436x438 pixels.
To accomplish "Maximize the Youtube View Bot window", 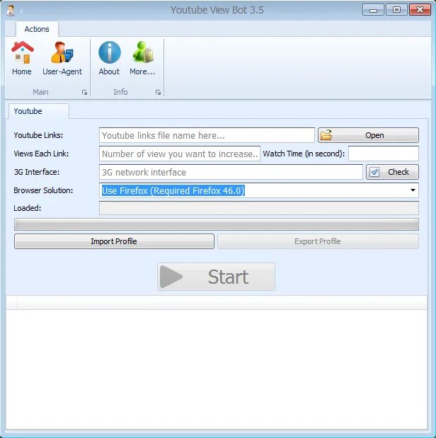I will (x=396, y=10).
